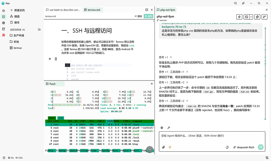The width and height of the screenshot is (271, 161).
Task: Click the wrench tools icon above input
Action: click(x=169, y=128)
